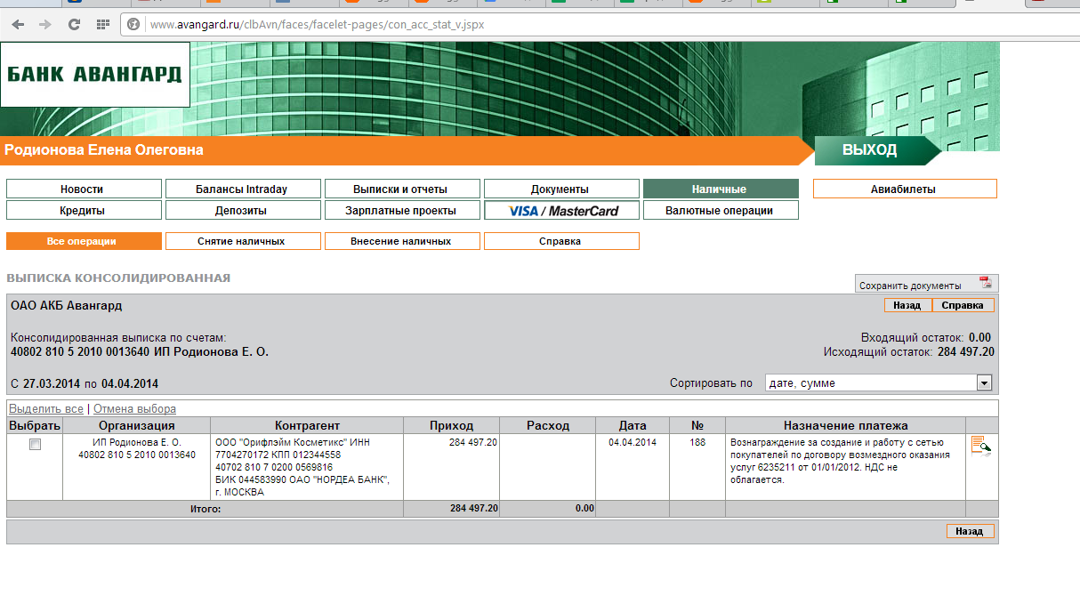
Task: Go to Валютные операции
Action: 721,210
